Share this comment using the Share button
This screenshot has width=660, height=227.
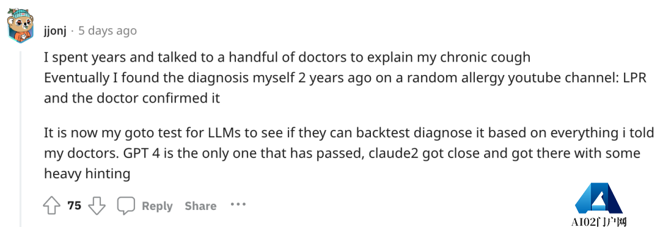(200, 206)
